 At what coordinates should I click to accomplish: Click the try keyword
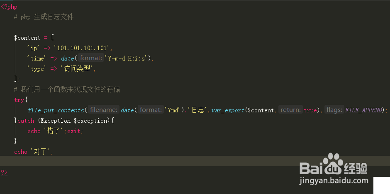(x=19, y=100)
